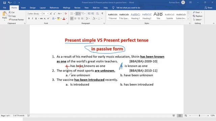
Task: Open the Font dialog launcher
Action: coord(67,24)
